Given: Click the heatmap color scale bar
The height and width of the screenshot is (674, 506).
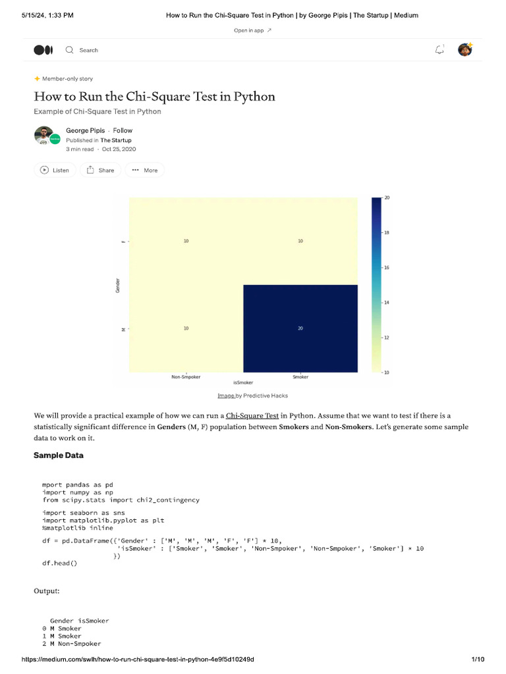Looking at the screenshot, I should pyautogui.click(x=376, y=284).
